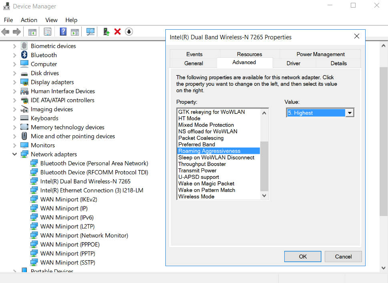Click the Back arrow toolbar icon
388x283 pixels.
[x=6, y=32]
